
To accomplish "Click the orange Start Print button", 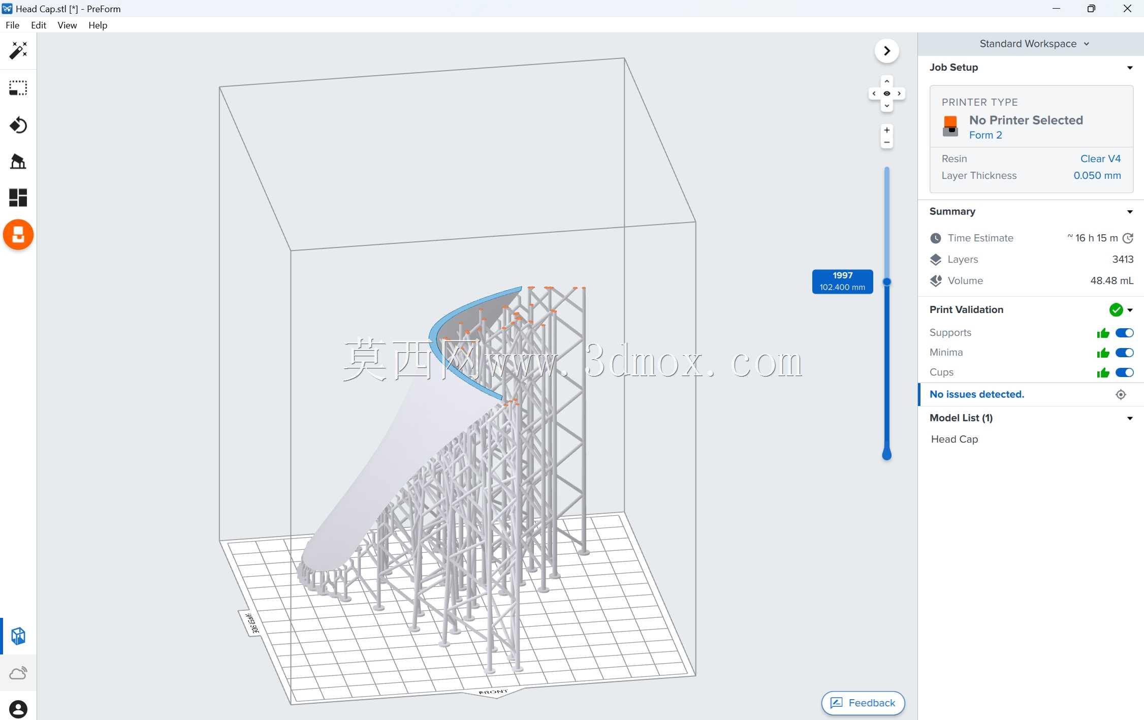I will point(18,235).
